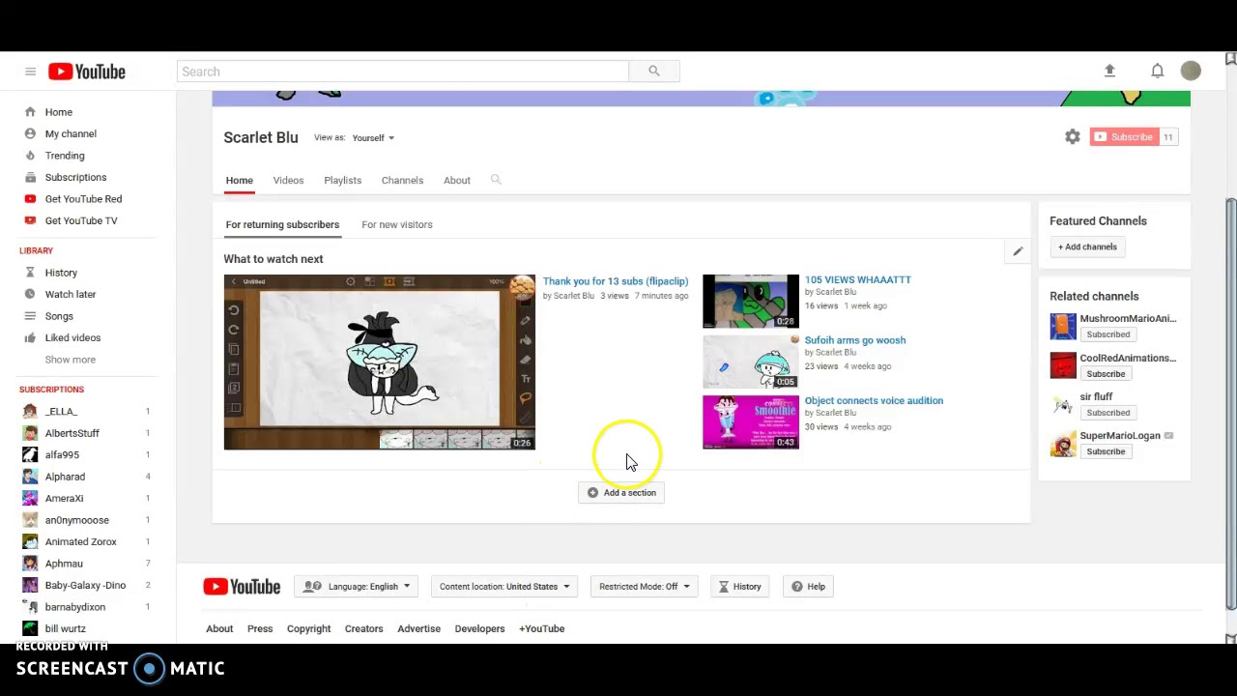Click the MushroomMarioAni channel avatar
Viewport: 1237px width, 696px height.
point(1063,326)
